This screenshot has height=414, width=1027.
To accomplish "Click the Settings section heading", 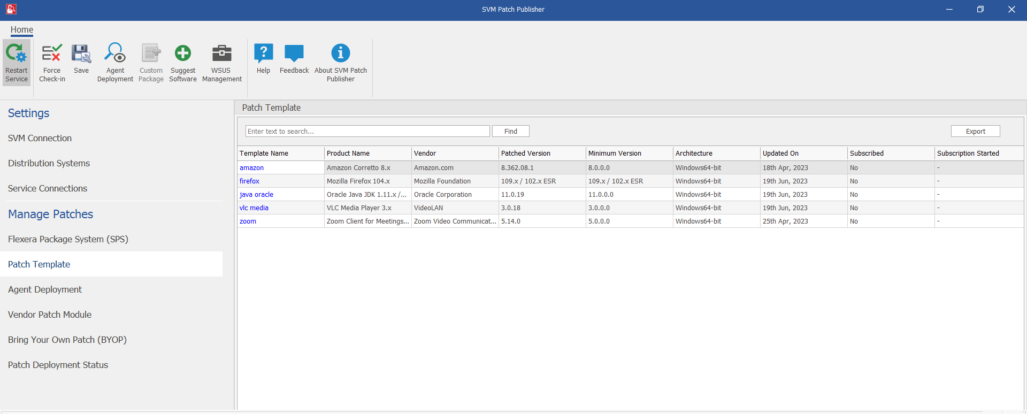I will click(28, 113).
